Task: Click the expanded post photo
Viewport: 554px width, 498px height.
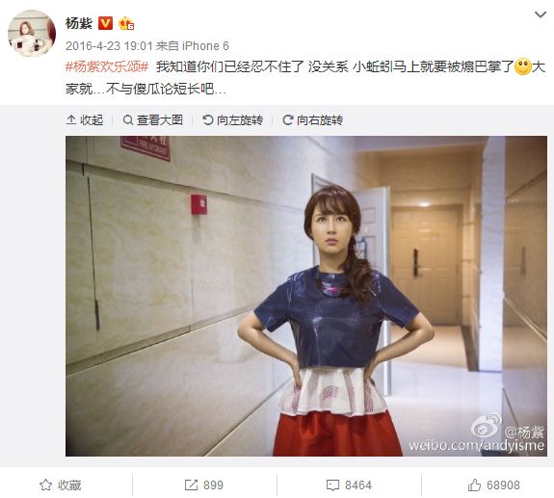Action: [x=306, y=296]
